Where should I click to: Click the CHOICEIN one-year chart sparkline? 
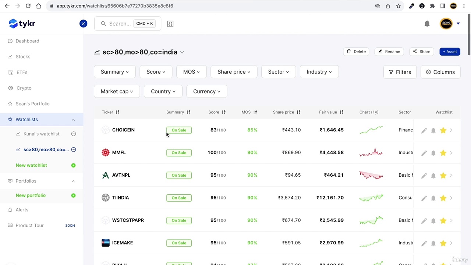coord(371,130)
